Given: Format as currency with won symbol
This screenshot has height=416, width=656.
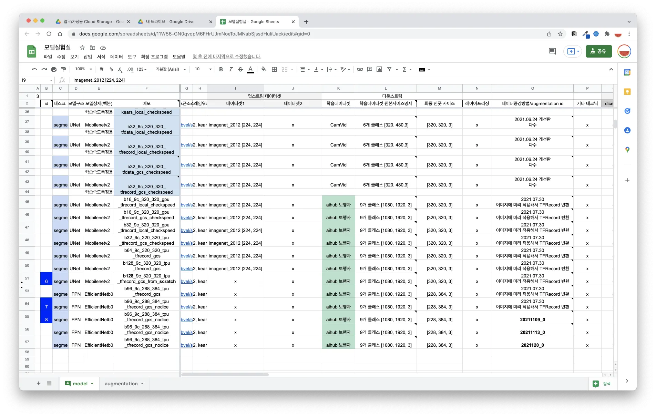Looking at the screenshot, I should tap(101, 69).
